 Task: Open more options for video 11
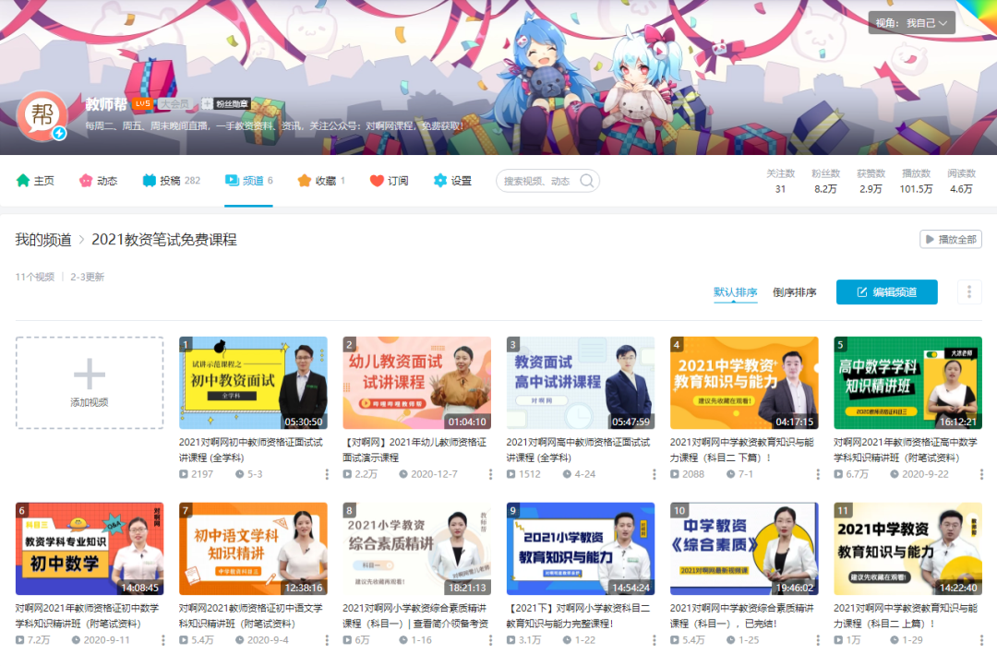pyautogui.click(x=980, y=640)
